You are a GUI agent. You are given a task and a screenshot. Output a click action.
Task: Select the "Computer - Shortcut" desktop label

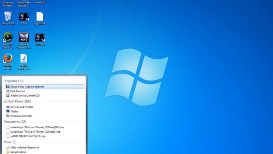pos(8,4)
